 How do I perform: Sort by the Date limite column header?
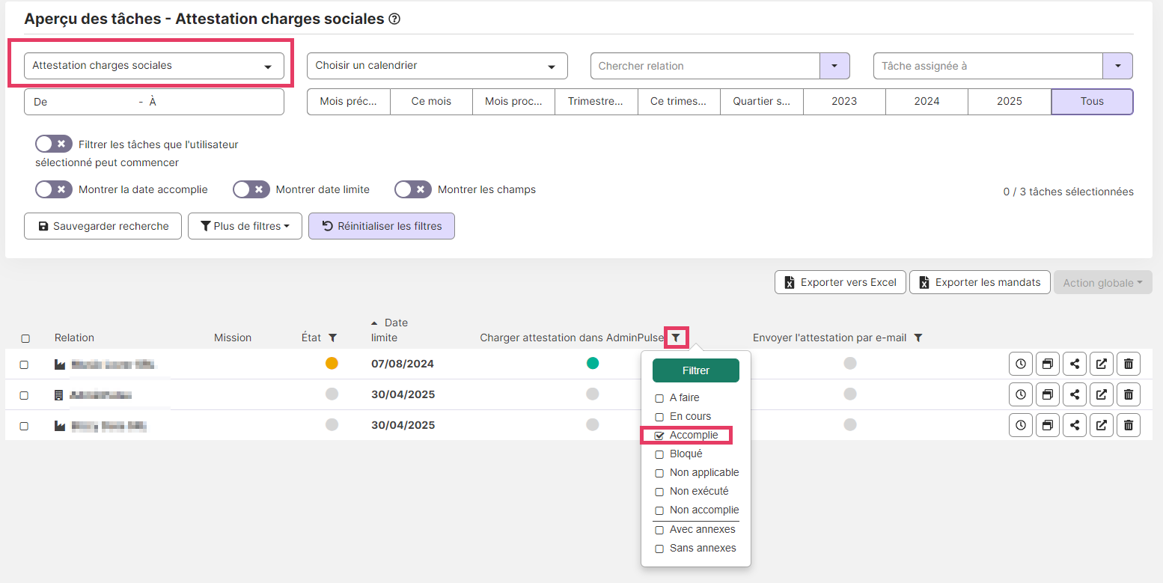click(390, 330)
